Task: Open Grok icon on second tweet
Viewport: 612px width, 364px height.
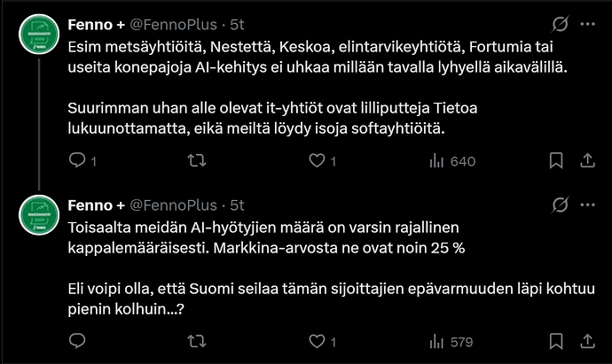Action: point(560,205)
